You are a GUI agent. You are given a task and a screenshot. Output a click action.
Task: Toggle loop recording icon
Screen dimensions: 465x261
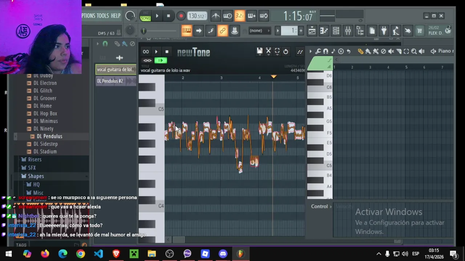tap(264, 16)
